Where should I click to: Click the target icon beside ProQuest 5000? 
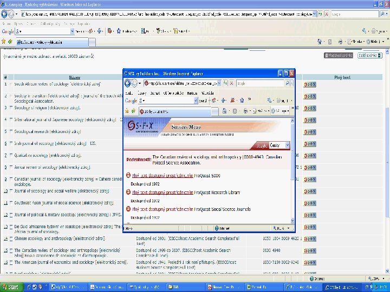128,175
